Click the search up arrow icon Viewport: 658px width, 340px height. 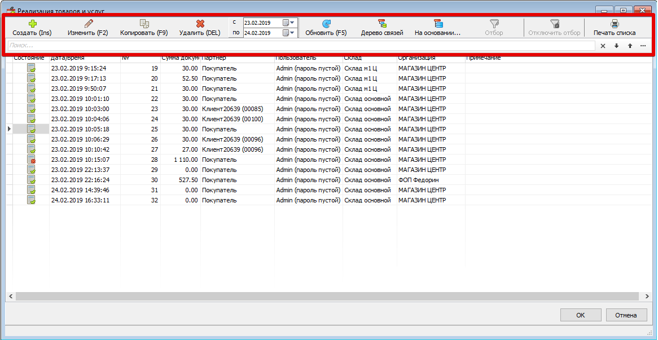click(630, 46)
